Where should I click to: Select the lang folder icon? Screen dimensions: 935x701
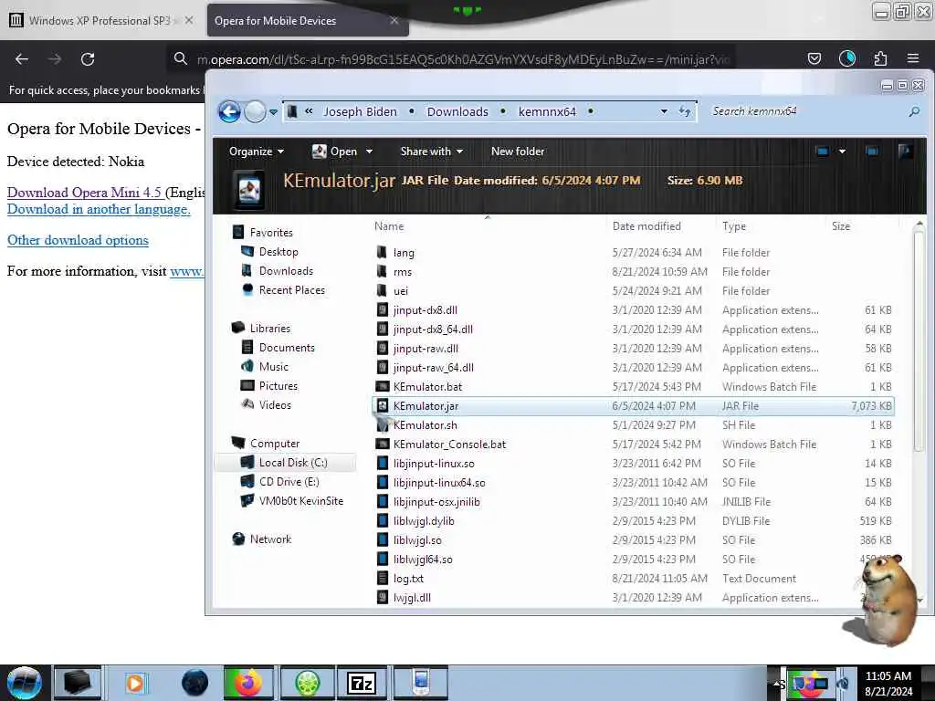pos(383,252)
